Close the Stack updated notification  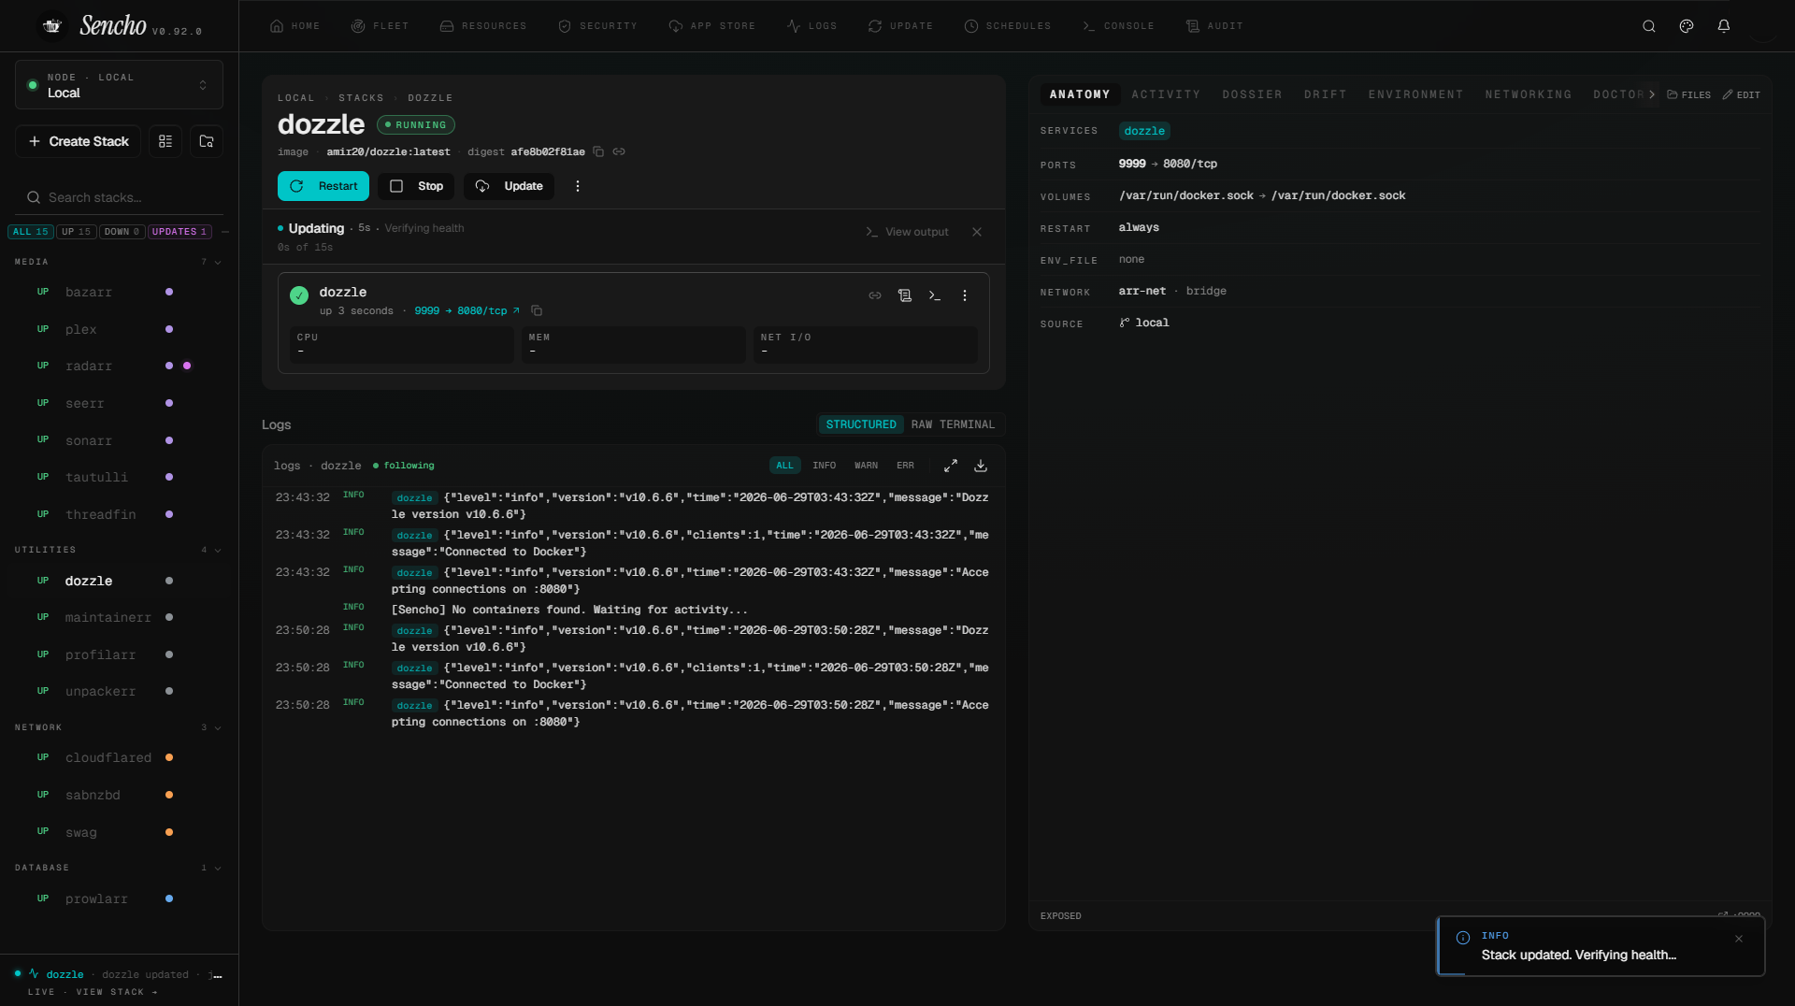point(1739,939)
